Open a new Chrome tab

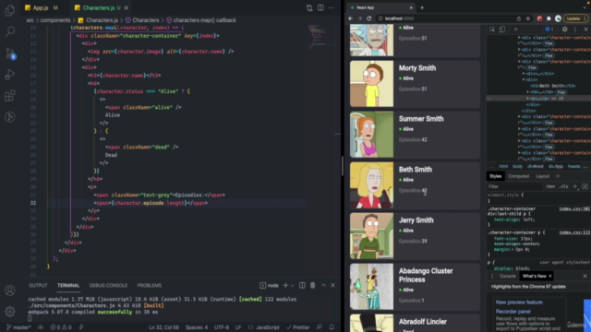tap(422, 7)
